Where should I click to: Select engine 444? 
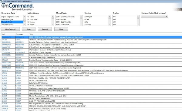click(114, 17)
